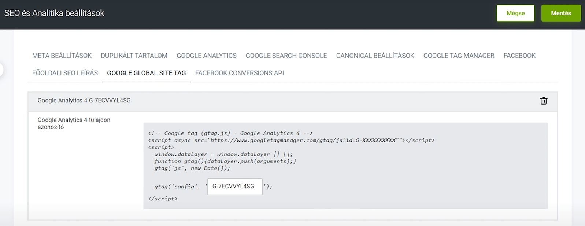Click the Google Analytics 4 tulajdon azonosító label
The height and width of the screenshot is (226, 585).
74,123
